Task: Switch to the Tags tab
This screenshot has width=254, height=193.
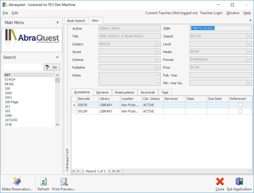Action: click(x=165, y=92)
